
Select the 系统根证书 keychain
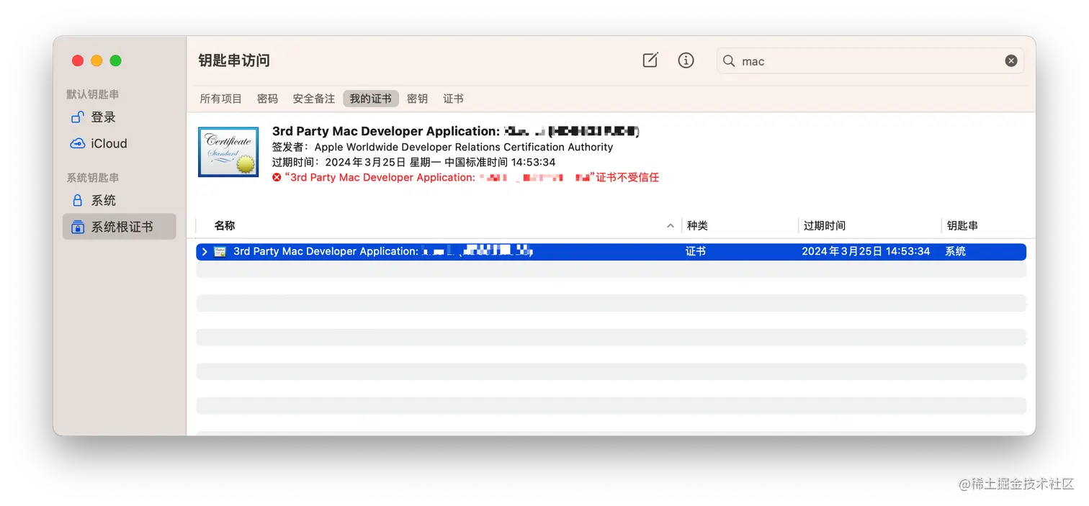point(120,227)
